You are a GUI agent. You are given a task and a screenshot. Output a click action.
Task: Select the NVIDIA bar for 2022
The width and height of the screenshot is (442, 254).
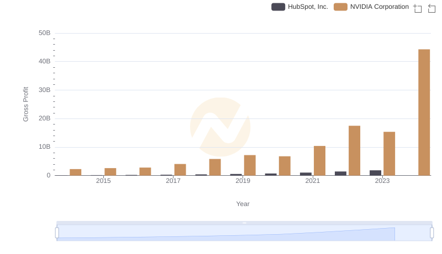354,150
